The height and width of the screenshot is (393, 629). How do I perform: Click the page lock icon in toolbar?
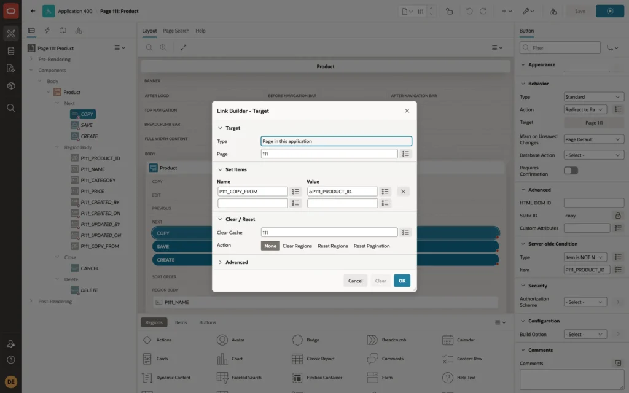(449, 11)
